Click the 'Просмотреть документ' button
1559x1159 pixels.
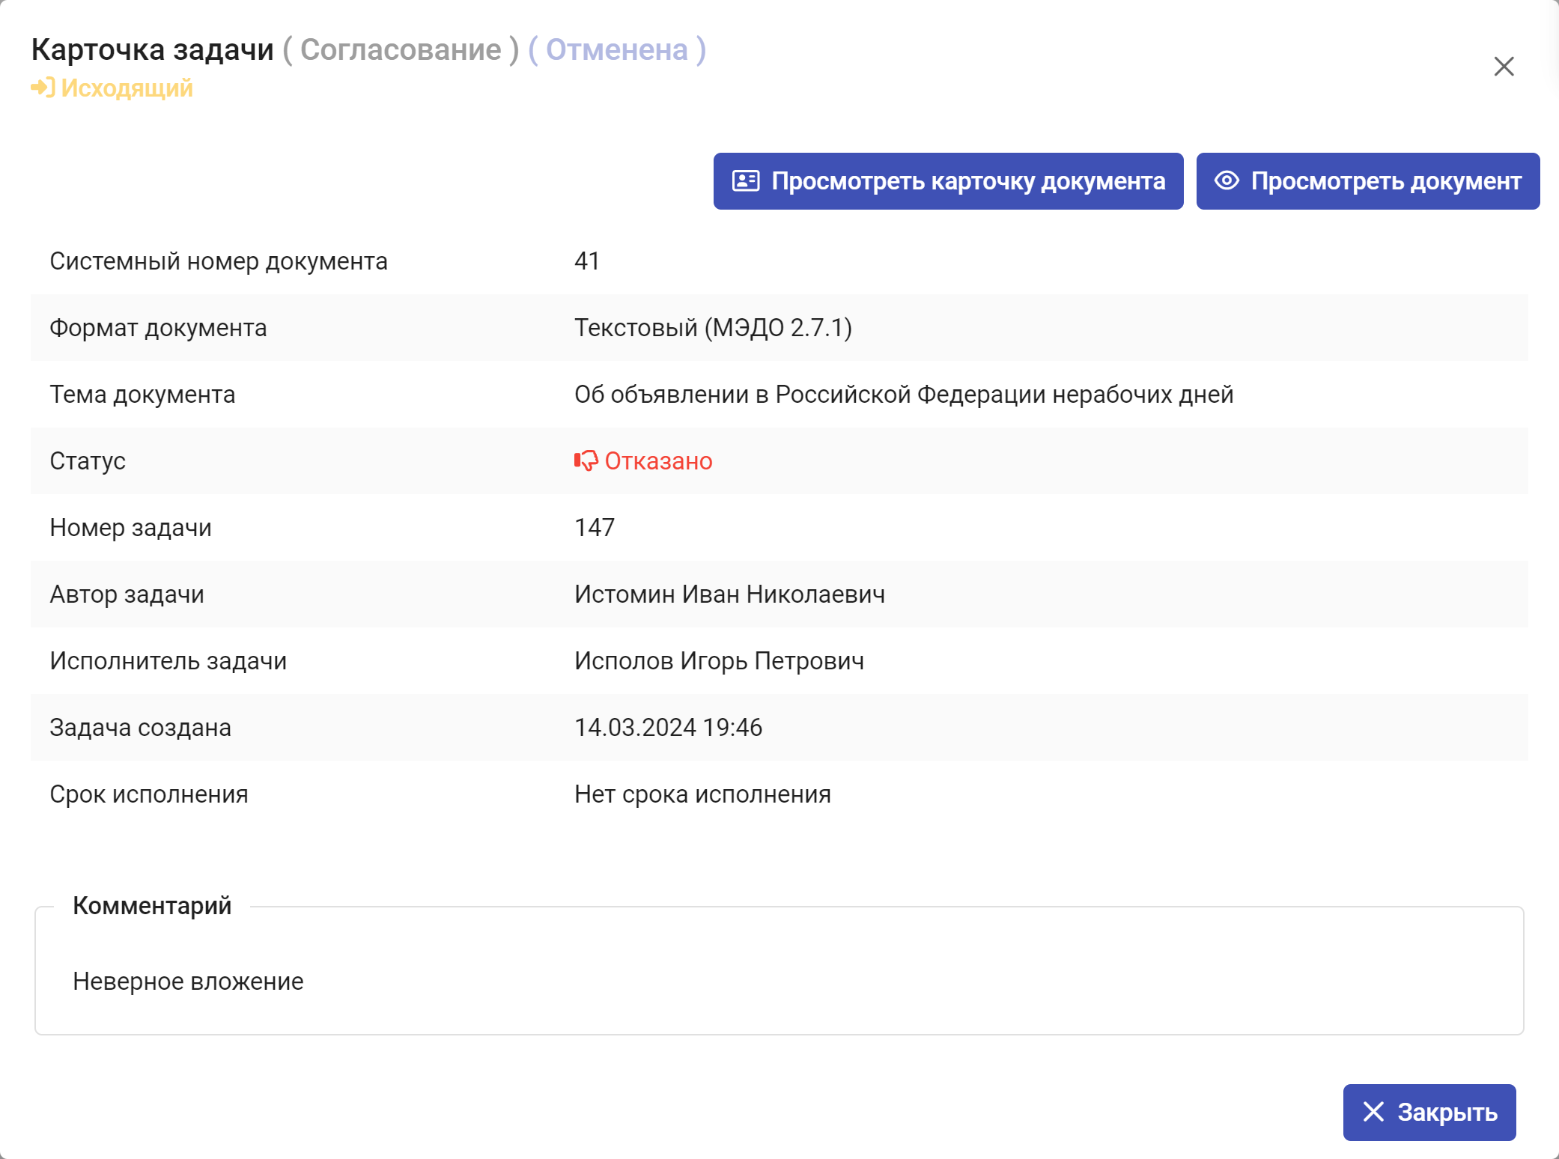click(1367, 181)
